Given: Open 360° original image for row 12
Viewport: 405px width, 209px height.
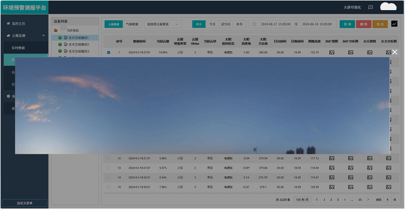Looking at the screenshot, I should (332, 158).
